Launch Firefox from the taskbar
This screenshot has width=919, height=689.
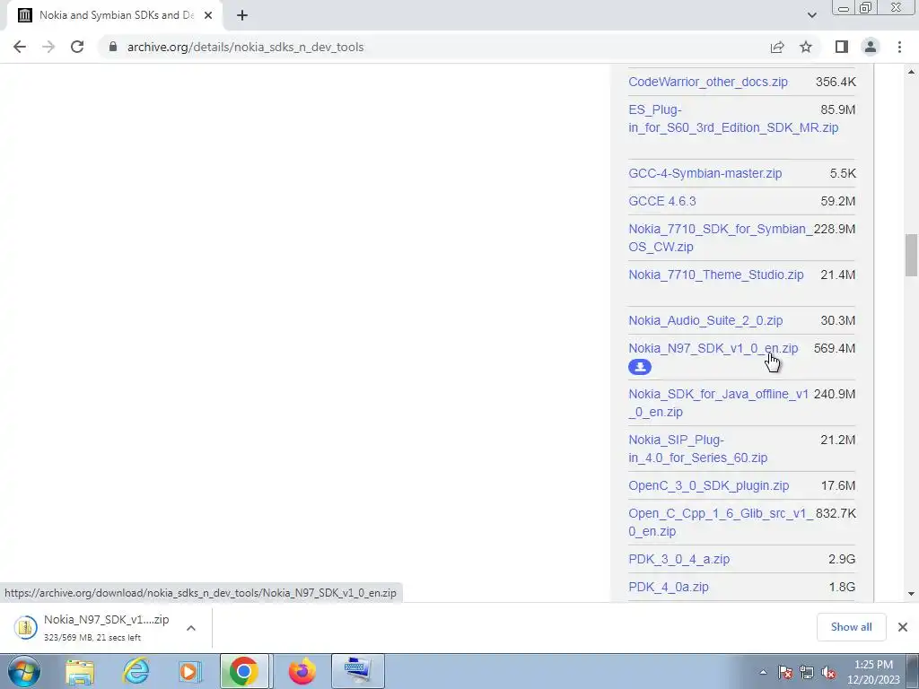(302, 671)
